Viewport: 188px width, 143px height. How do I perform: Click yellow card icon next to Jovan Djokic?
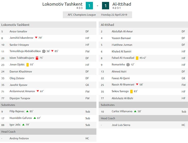[x=28, y=65]
